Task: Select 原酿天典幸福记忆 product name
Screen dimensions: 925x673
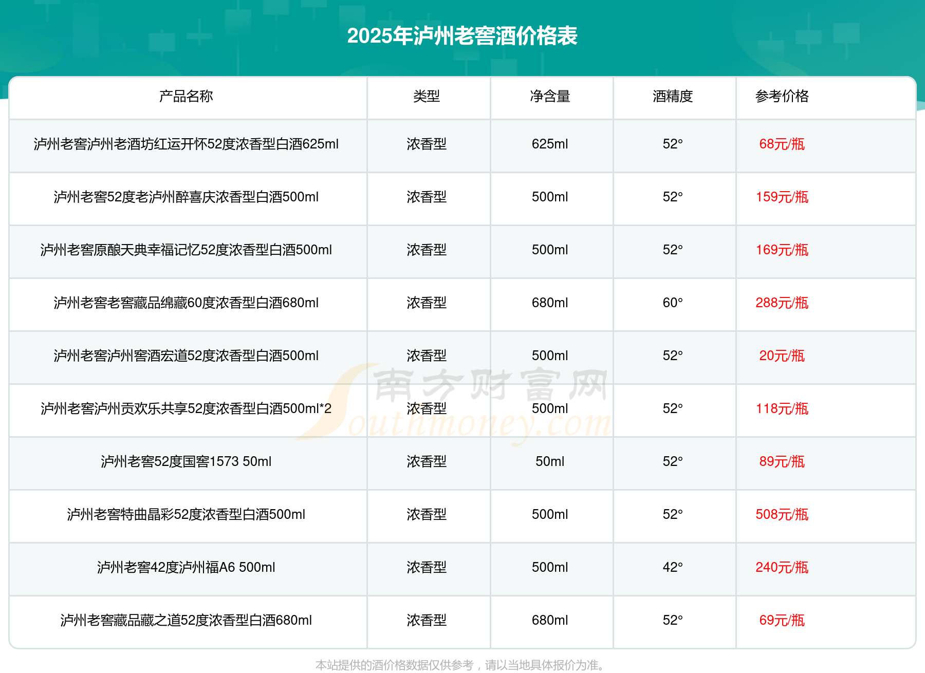Action: click(186, 250)
